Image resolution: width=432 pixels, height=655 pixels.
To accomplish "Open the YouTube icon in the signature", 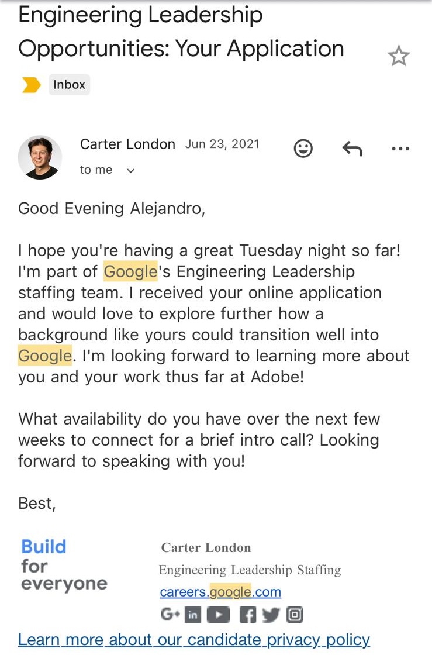I will (219, 615).
